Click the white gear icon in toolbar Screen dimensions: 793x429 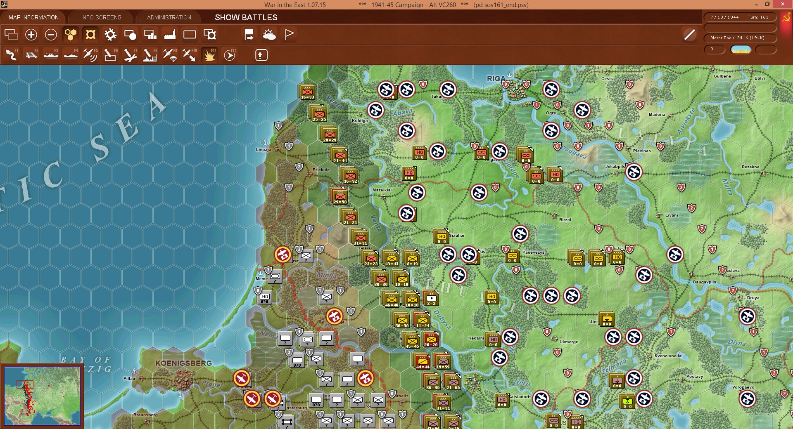110,35
